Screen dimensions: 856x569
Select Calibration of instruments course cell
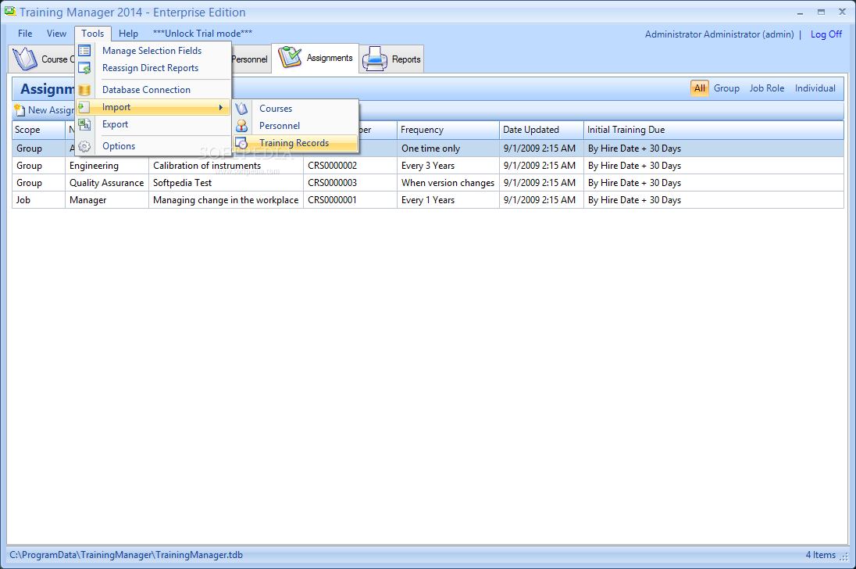(226, 166)
